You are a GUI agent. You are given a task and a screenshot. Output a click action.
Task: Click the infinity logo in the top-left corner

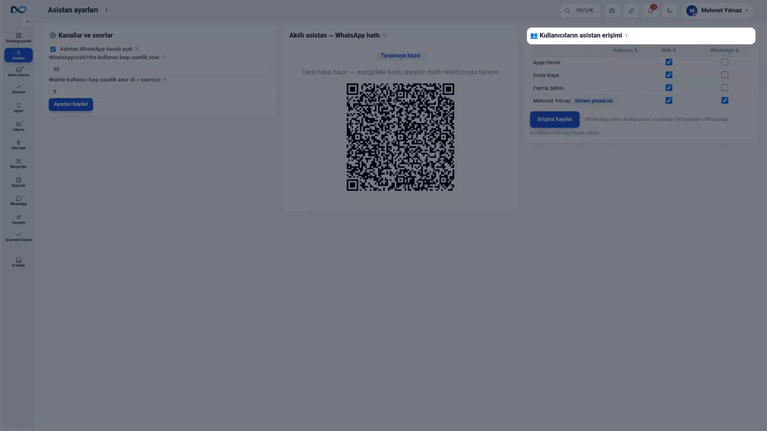tap(18, 10)
